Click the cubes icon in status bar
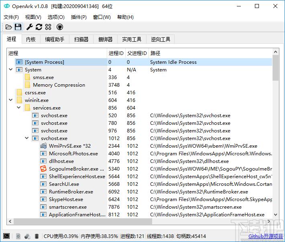 point(27,236)
